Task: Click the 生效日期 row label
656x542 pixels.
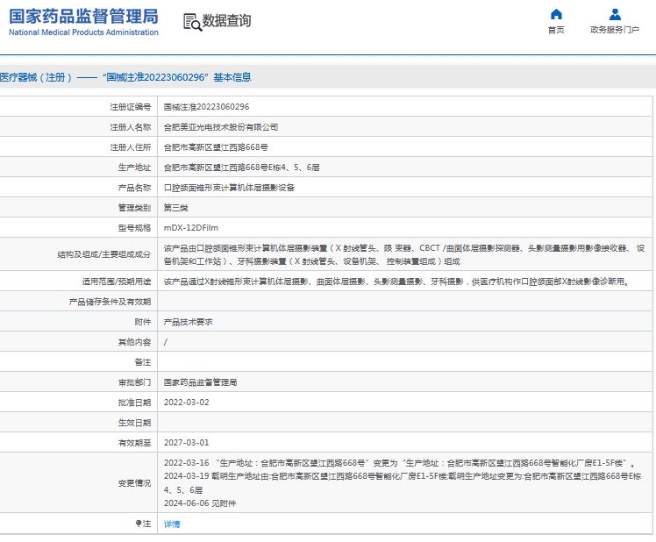Action: 134,423
